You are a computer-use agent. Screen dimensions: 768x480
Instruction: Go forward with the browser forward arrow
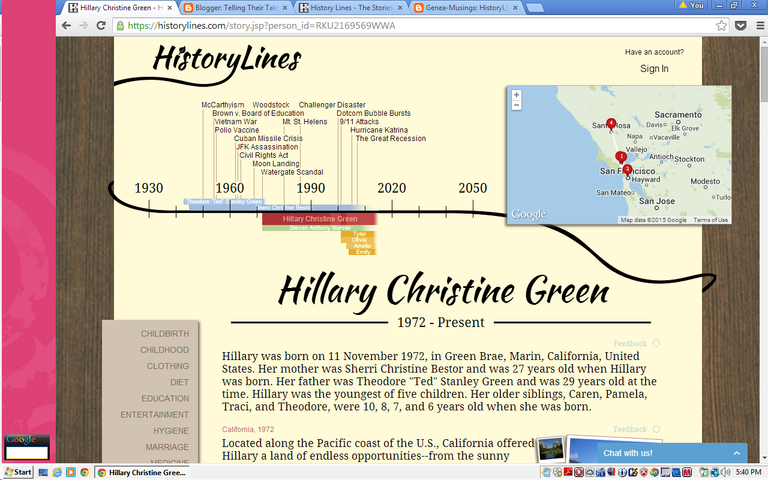83,26
